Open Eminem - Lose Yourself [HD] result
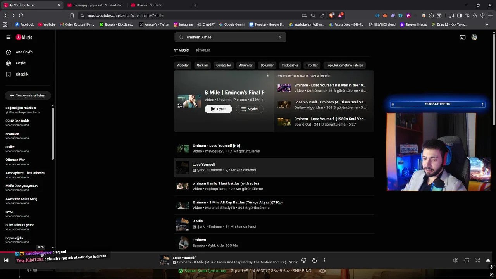Image resolution: width=496 pixels, height=279 pixels. 274,148
